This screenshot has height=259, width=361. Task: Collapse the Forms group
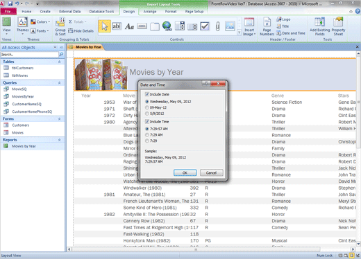coord(59,119)
